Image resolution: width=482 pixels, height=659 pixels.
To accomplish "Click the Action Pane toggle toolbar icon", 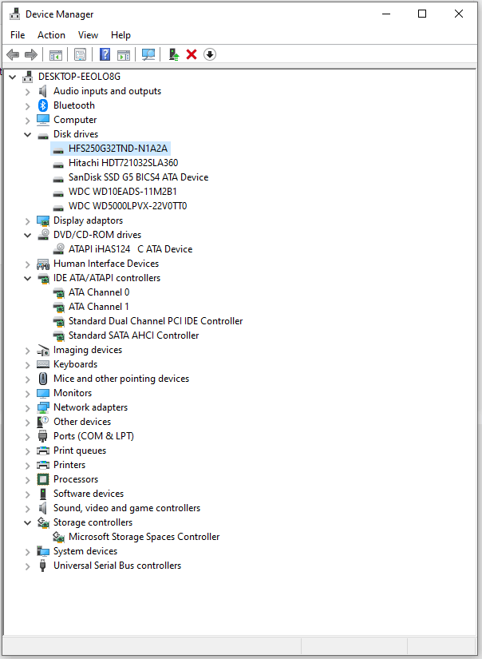I will tap(124, 54).
